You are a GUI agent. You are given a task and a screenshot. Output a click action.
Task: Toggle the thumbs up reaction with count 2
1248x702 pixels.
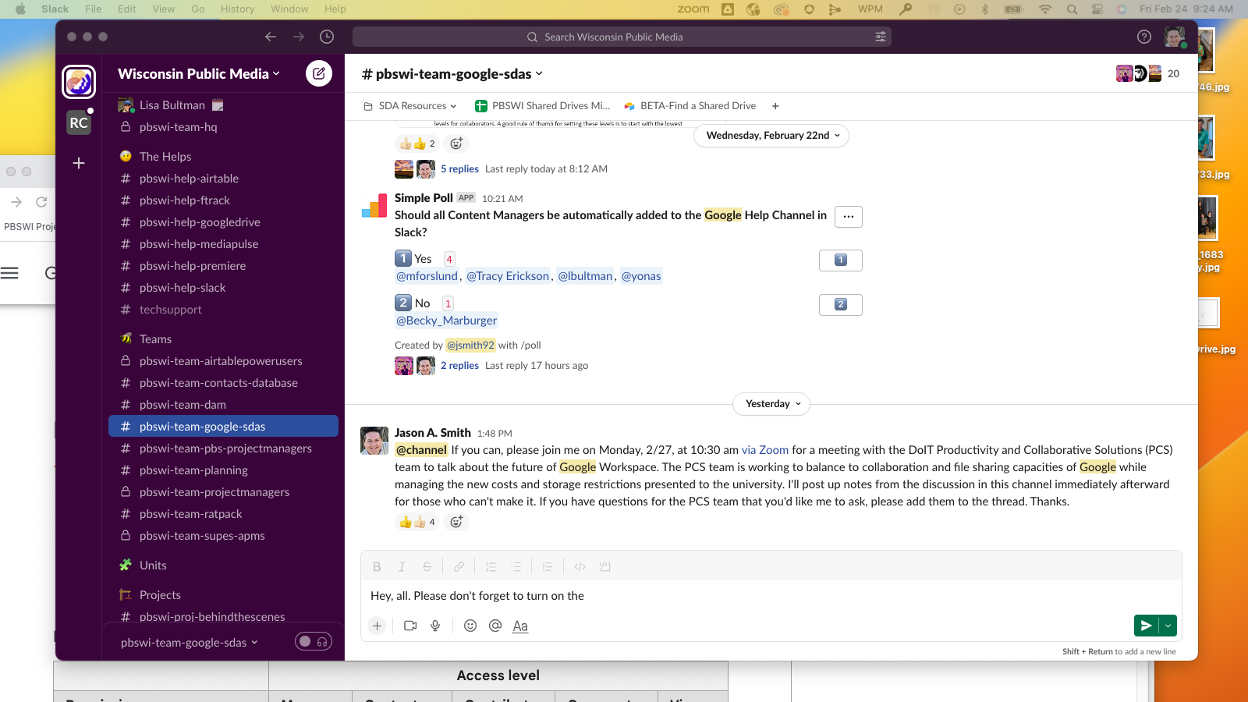point(417,144)
